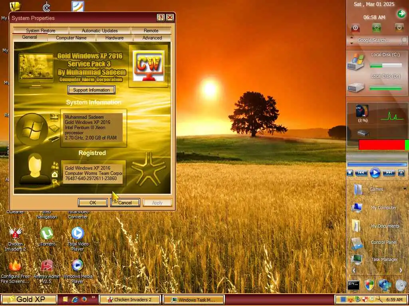Image resolution: width=409 pixels, height=306 pixels.
Task: Play media with the blue play button
Action: (x=375, y=173)
